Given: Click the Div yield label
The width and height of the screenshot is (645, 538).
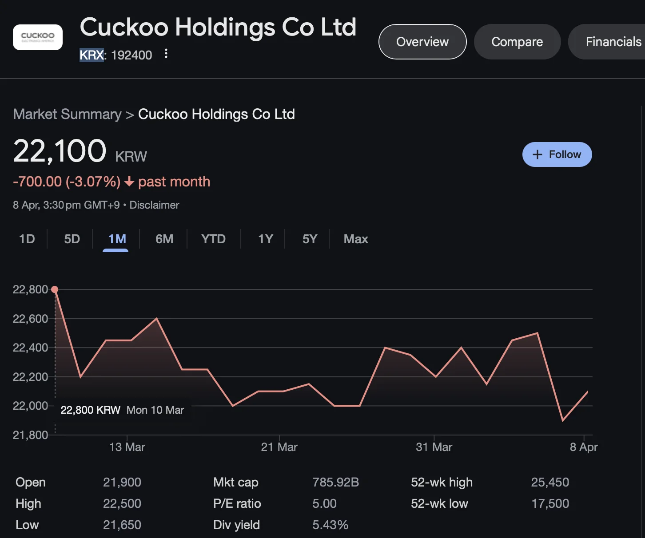Looking at the screenshot, I should [236, 525].
